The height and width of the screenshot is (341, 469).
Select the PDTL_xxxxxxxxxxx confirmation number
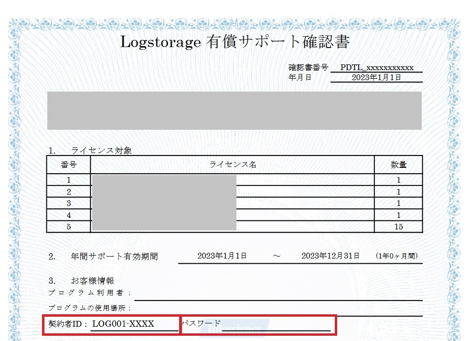click(376, 67)
